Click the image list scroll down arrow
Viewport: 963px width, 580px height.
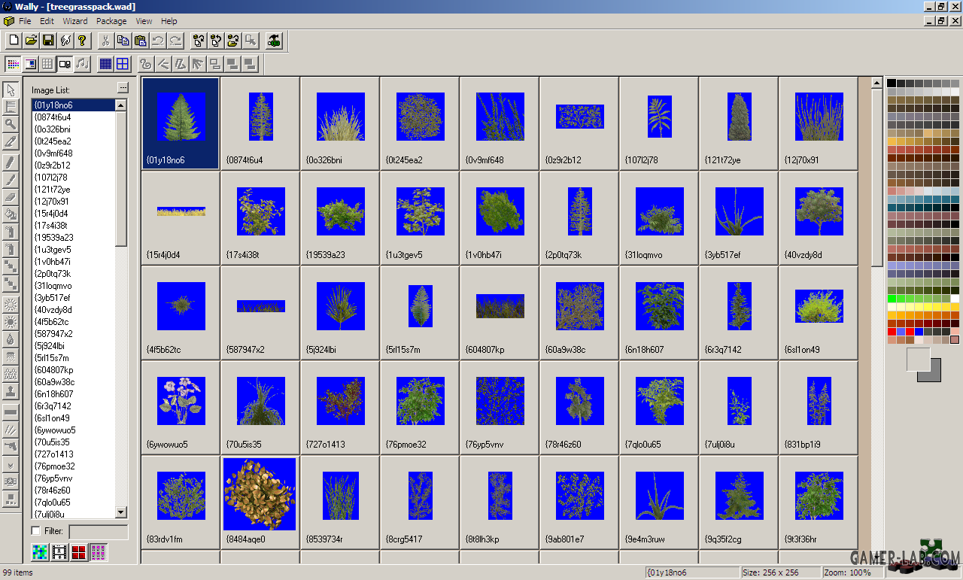121,512
